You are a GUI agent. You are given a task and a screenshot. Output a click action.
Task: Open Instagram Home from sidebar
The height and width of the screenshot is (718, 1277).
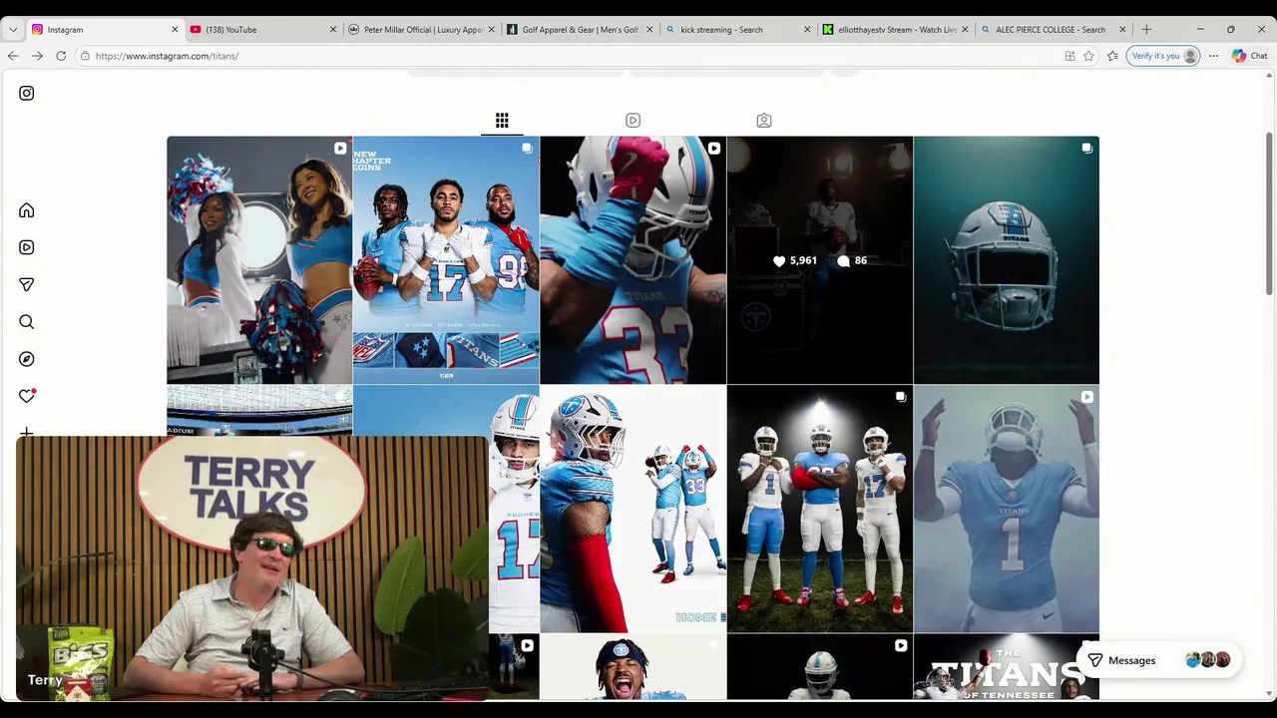click(27, 210)
